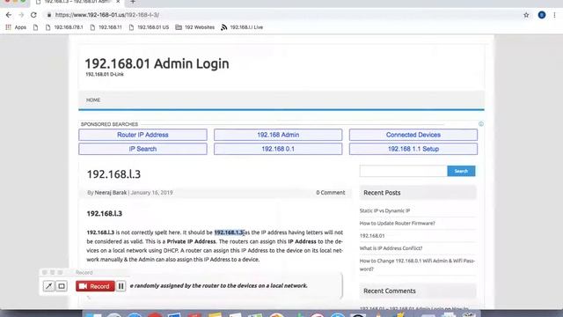Screen dimensions: 563x317
Task: Click the address bar URL
Action: click(107, 15)
